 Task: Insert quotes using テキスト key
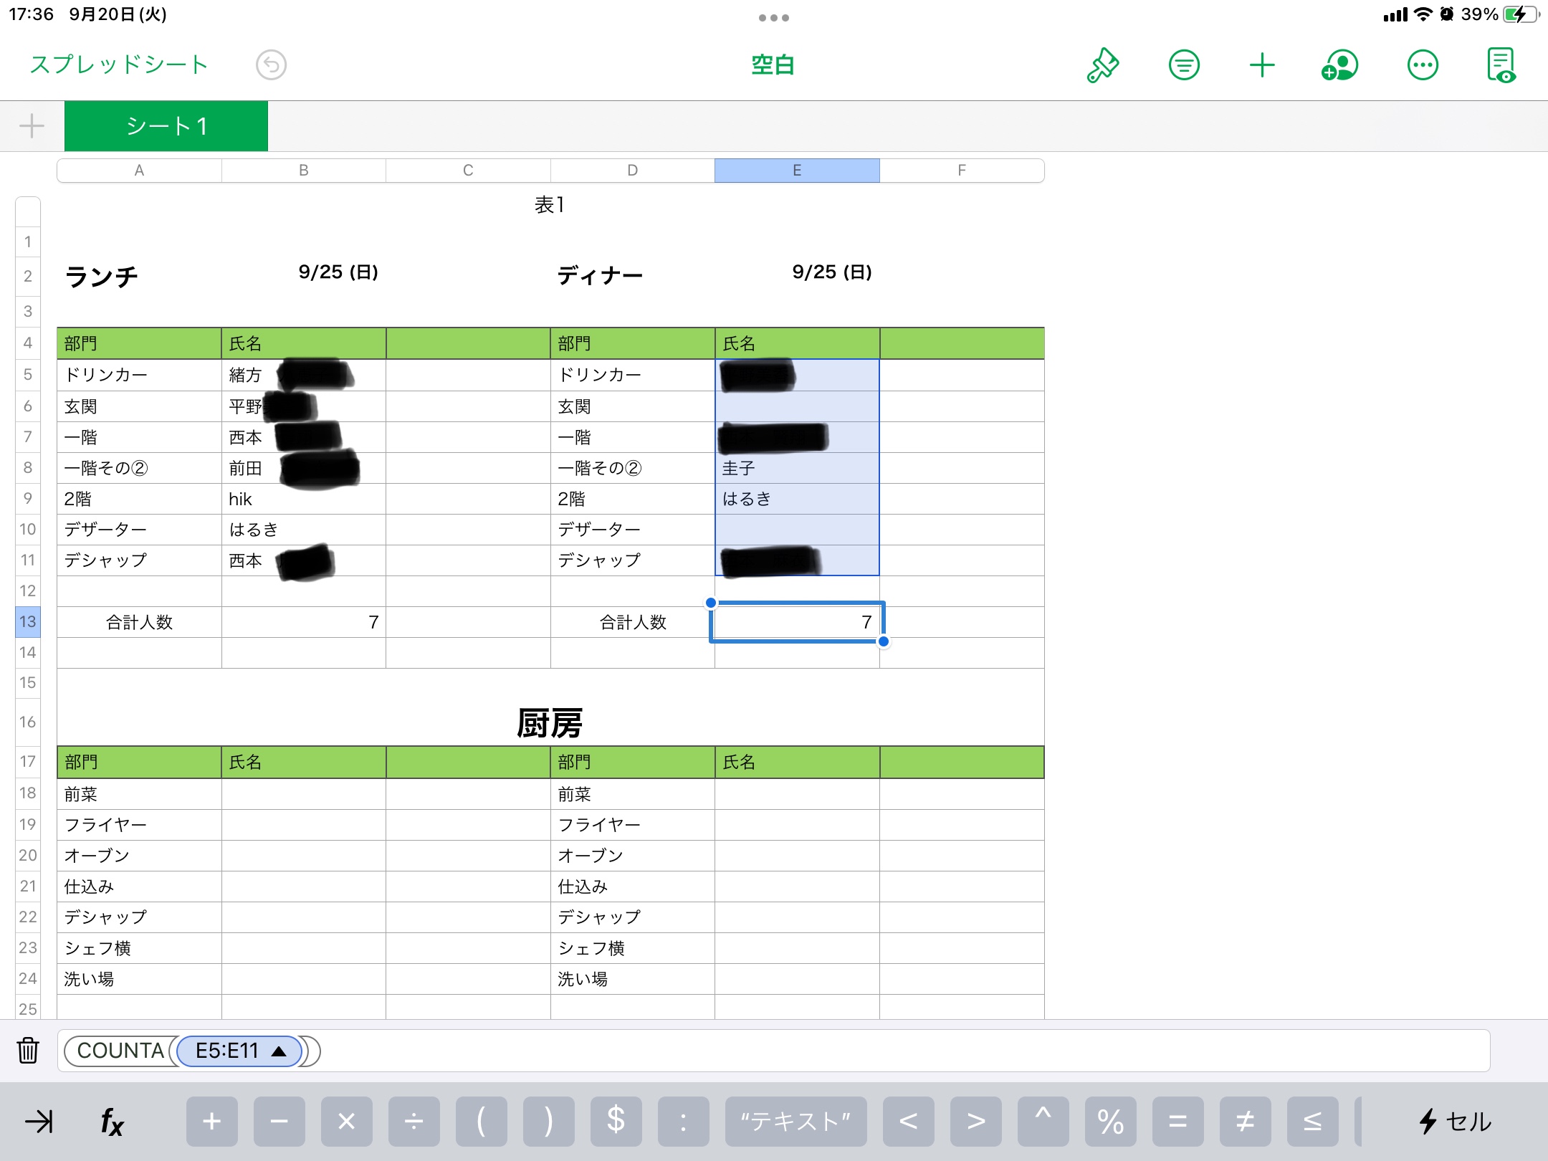coord(797,1122)
